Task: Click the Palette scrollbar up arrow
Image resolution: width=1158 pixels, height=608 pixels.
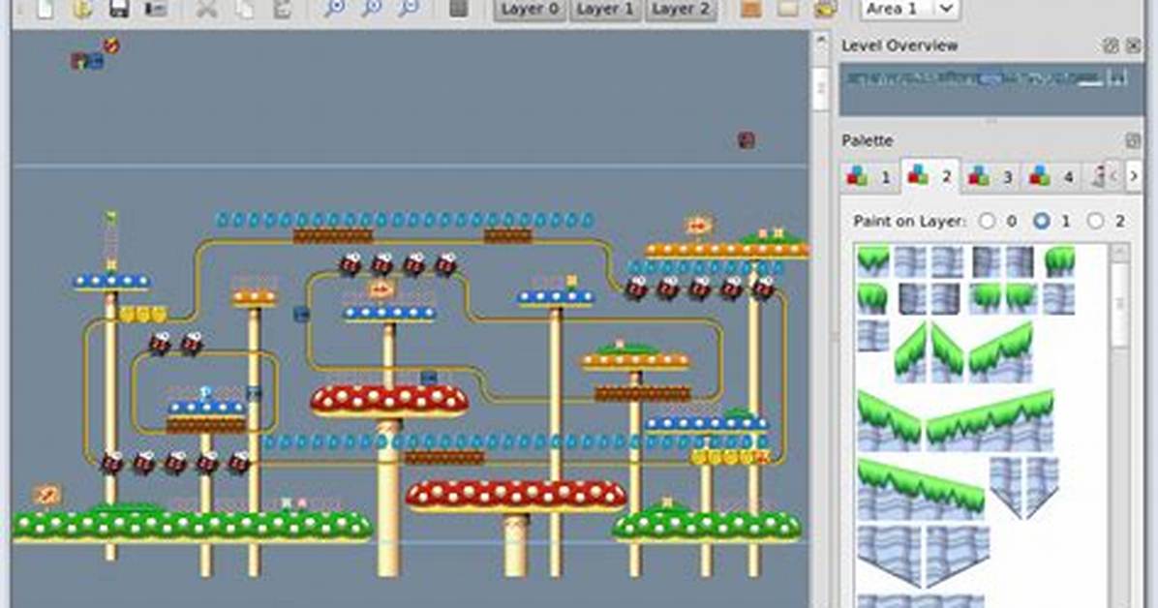Action: tap(1120, 253)
